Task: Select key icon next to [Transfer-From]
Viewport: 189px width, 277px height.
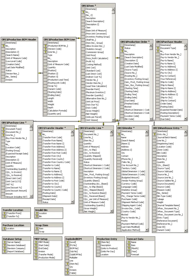Action: tap(4, 213)
